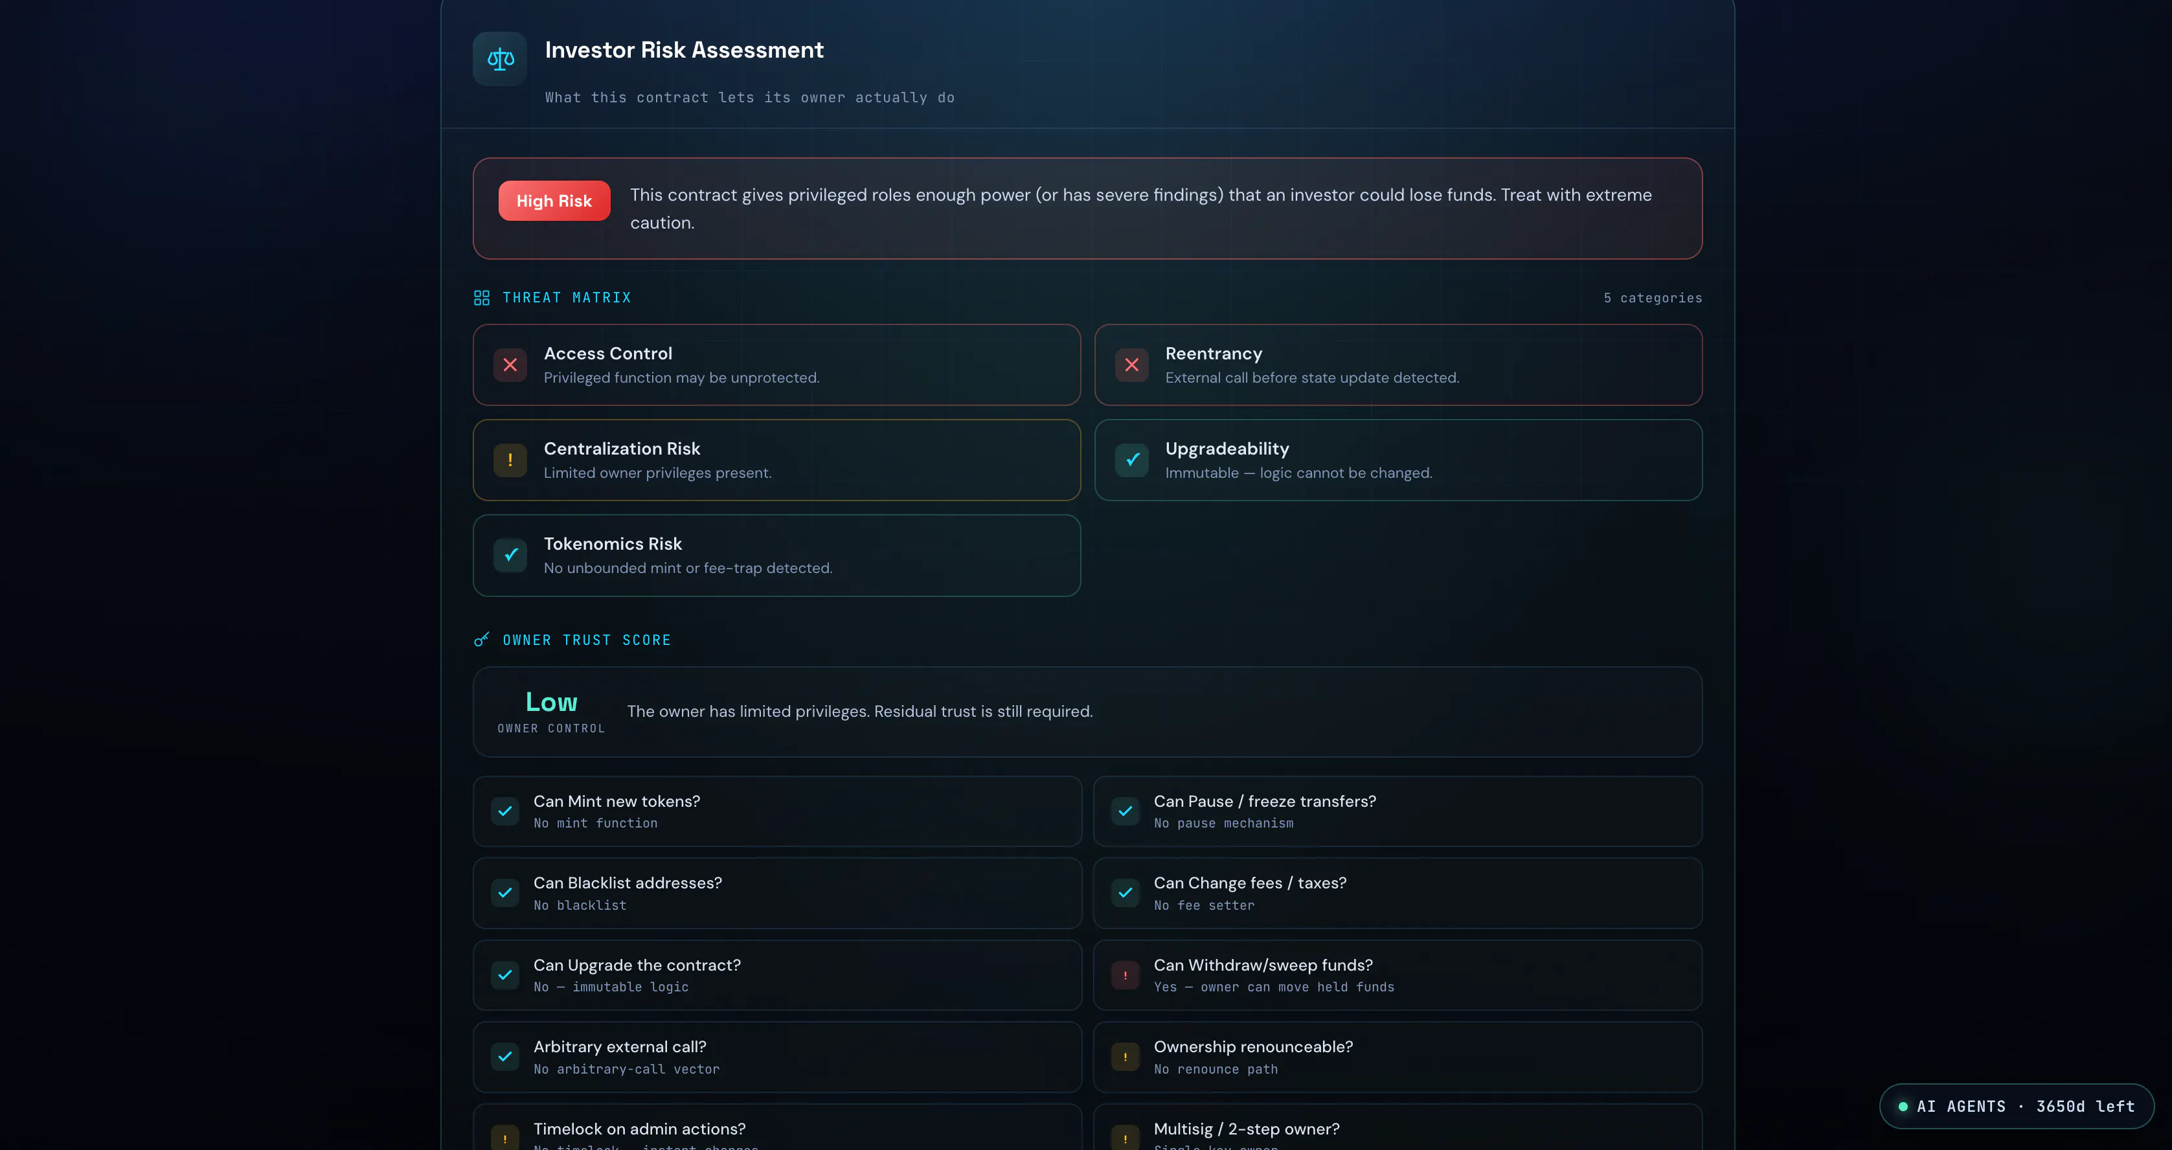Click the warning icon for Timelock on admin actions
Image resolution: width=2172 pixels, height=1150 pixels.
tap(505, 1138)
